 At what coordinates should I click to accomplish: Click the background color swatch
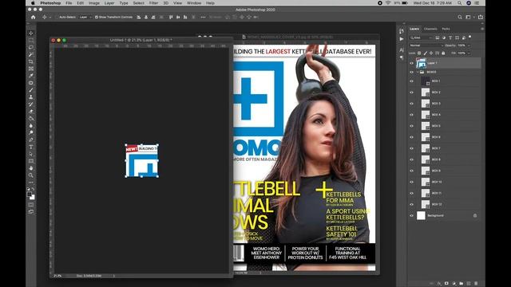click(x=32, y=197)
